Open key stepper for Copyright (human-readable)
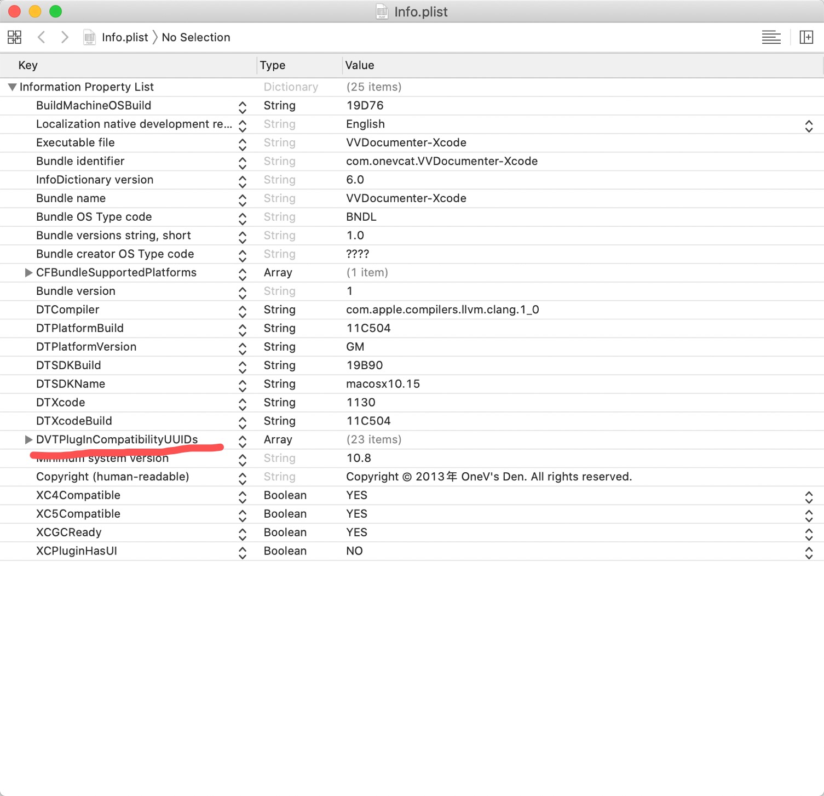Image resolution: width=824 pixels, height=796 pixels. coord(243,478)
